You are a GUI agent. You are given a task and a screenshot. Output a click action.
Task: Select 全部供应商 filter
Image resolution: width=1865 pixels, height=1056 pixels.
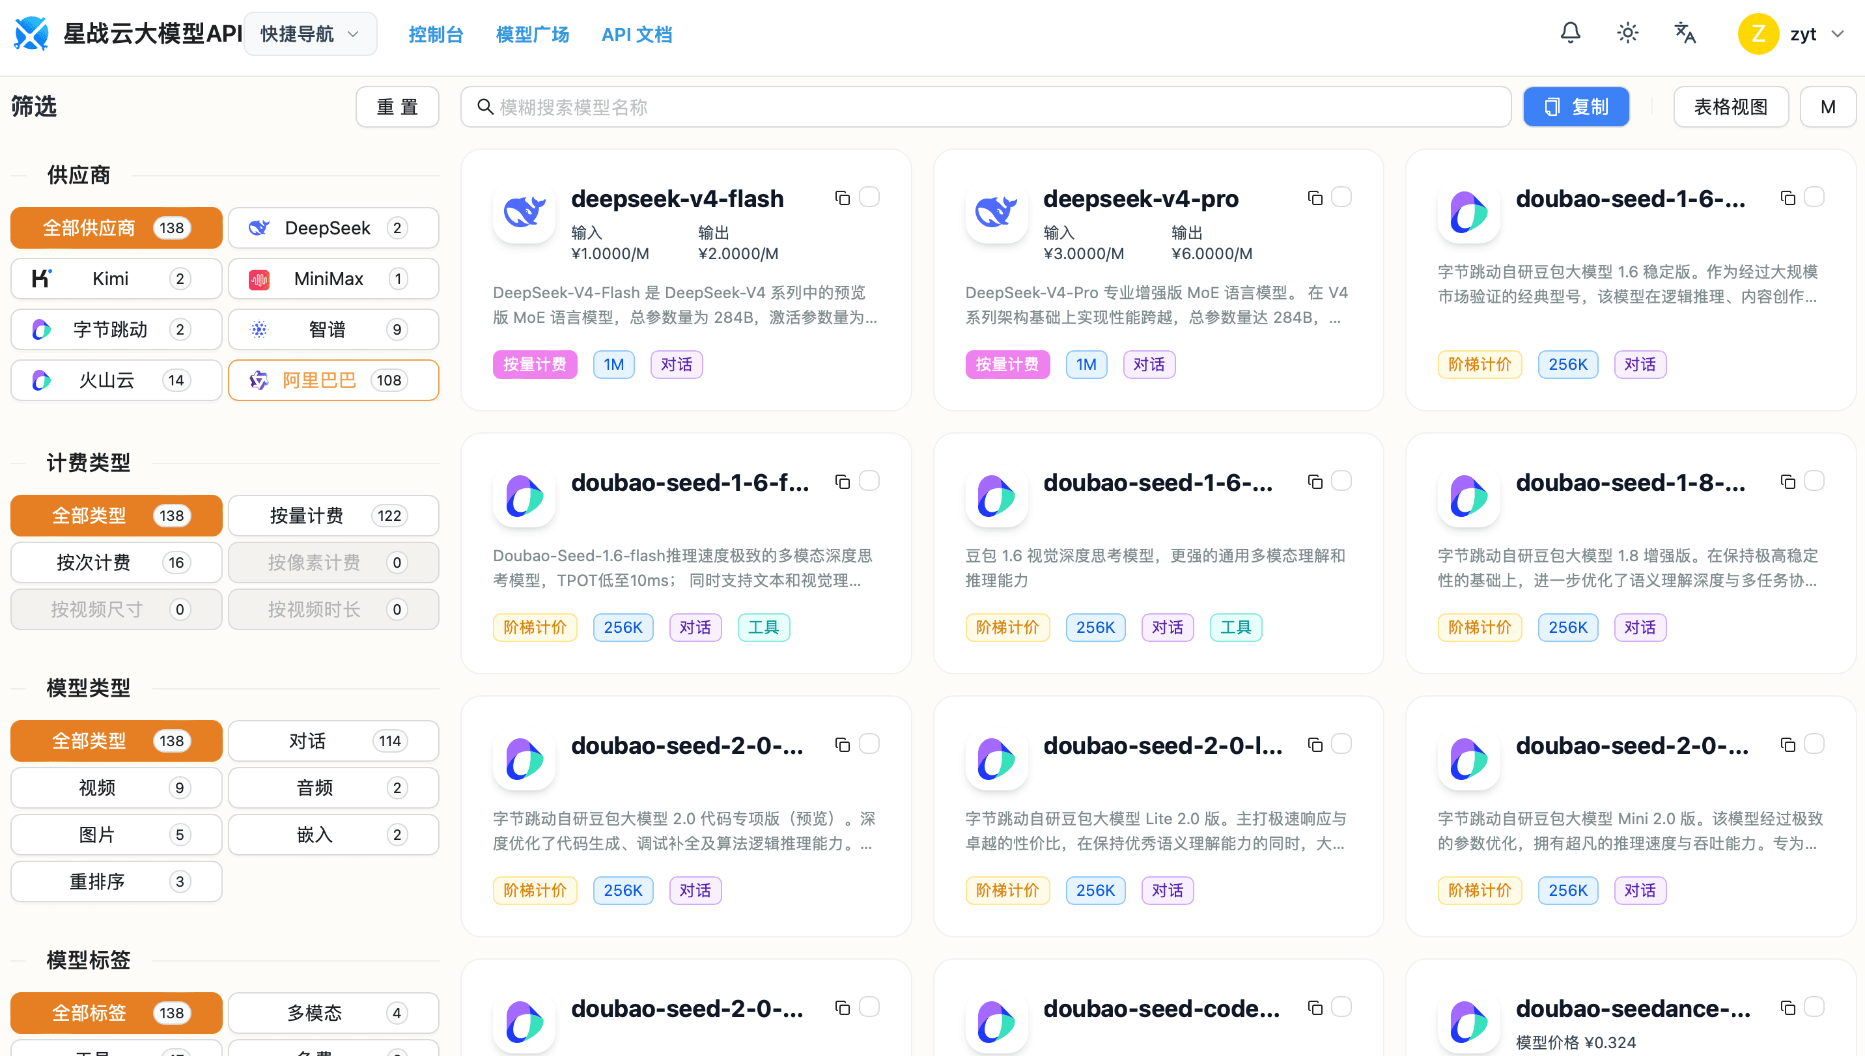tap(116, 228)
